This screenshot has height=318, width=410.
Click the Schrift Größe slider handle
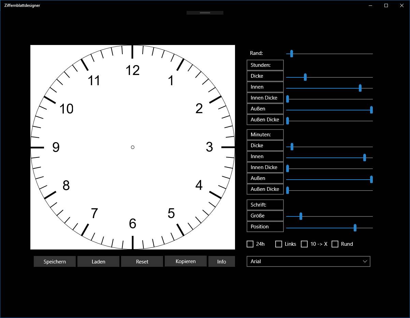click(x=301, y=216)
